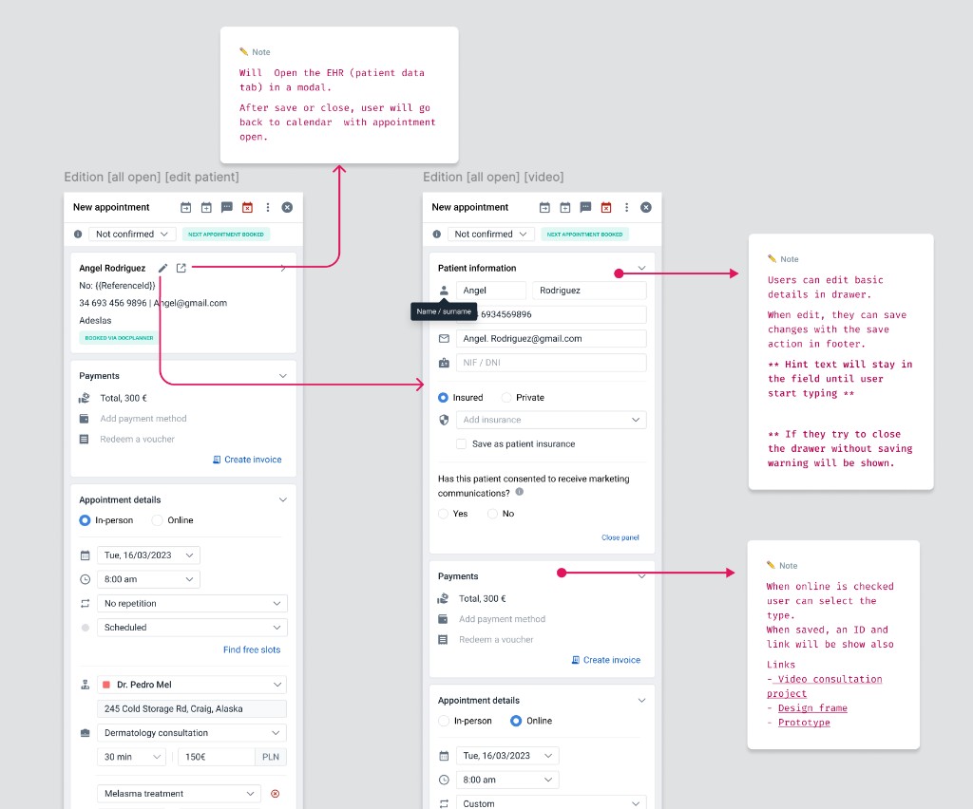Click the NIF / DNI input field

click(x=551, y=363)
